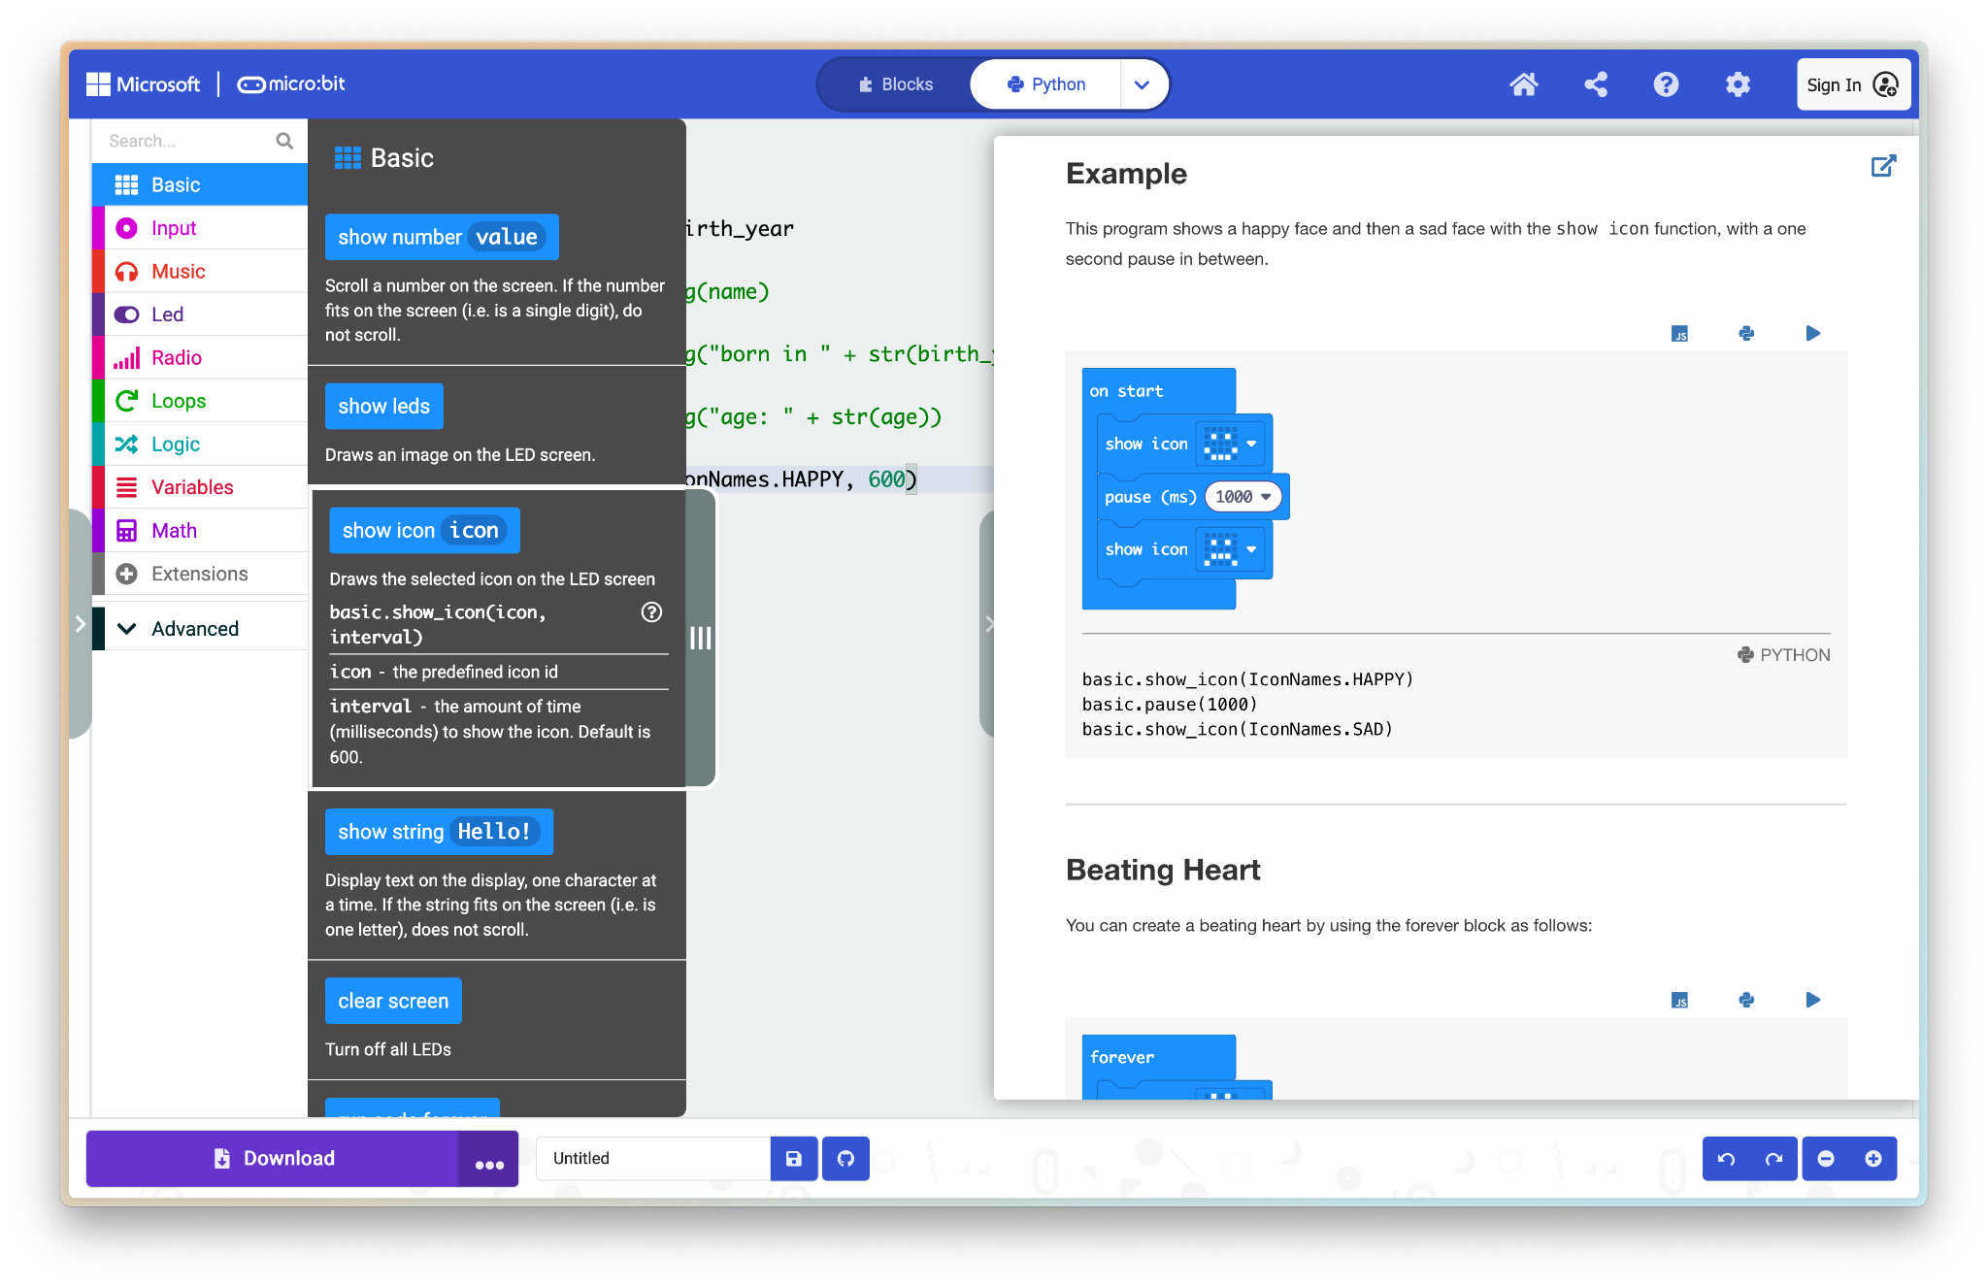The image size is (1988, 1287).
Task: Expand the Advanced toolbox categories
Action: point(194,628)
